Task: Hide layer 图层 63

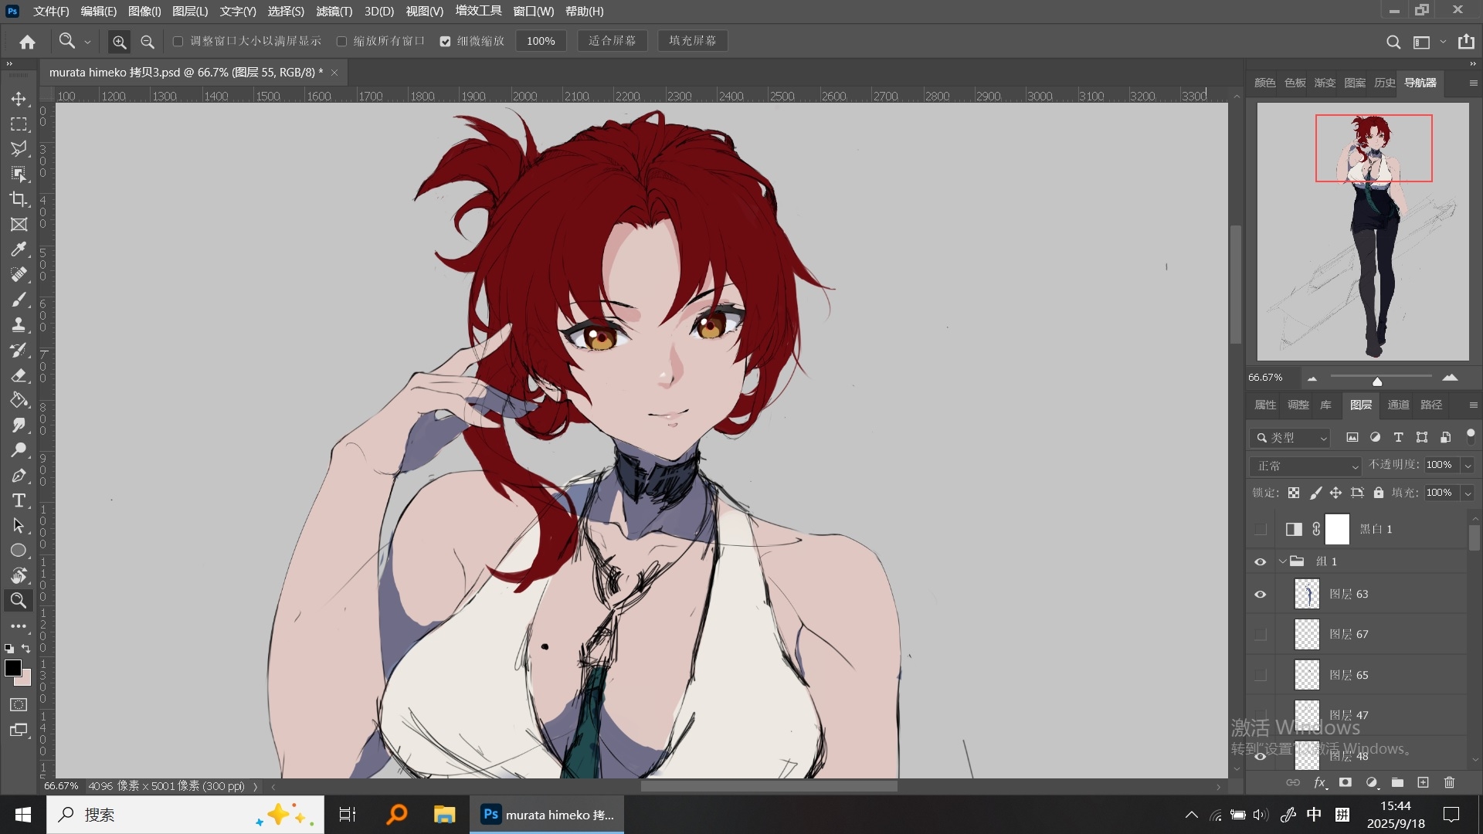Action: 1261,594
